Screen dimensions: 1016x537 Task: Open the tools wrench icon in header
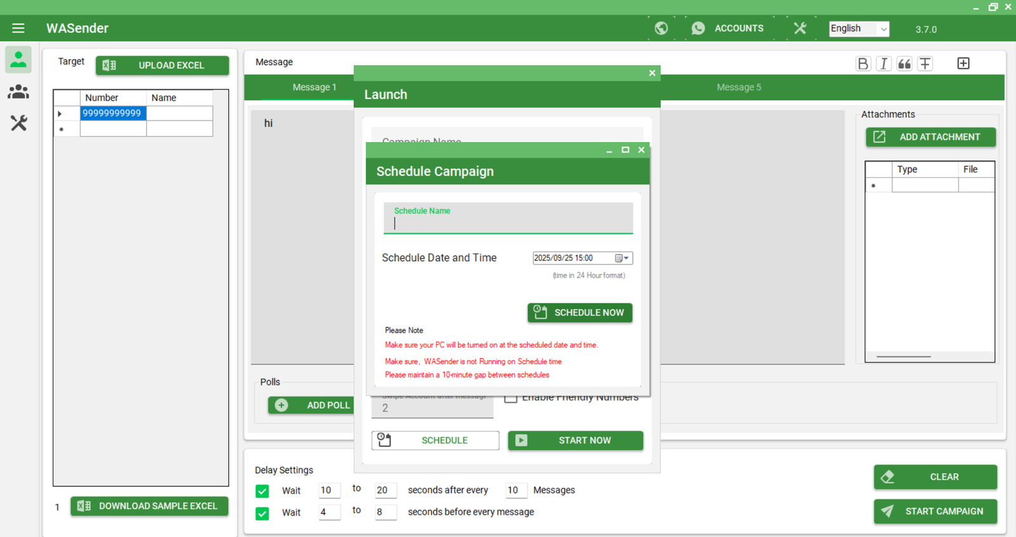[799, 28]
